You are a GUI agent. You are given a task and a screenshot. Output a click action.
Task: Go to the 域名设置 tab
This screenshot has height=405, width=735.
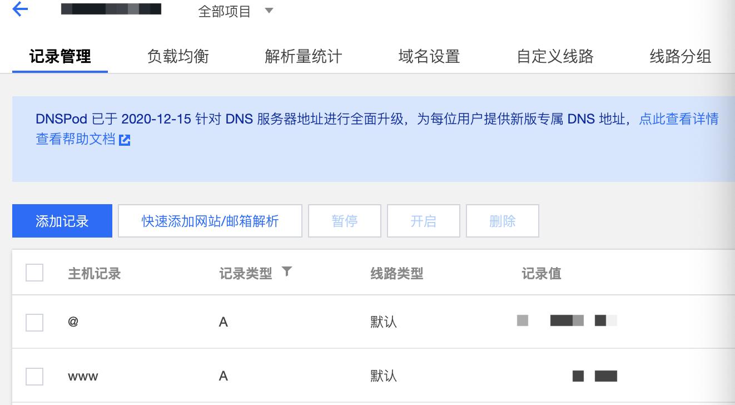pos(429,56)
